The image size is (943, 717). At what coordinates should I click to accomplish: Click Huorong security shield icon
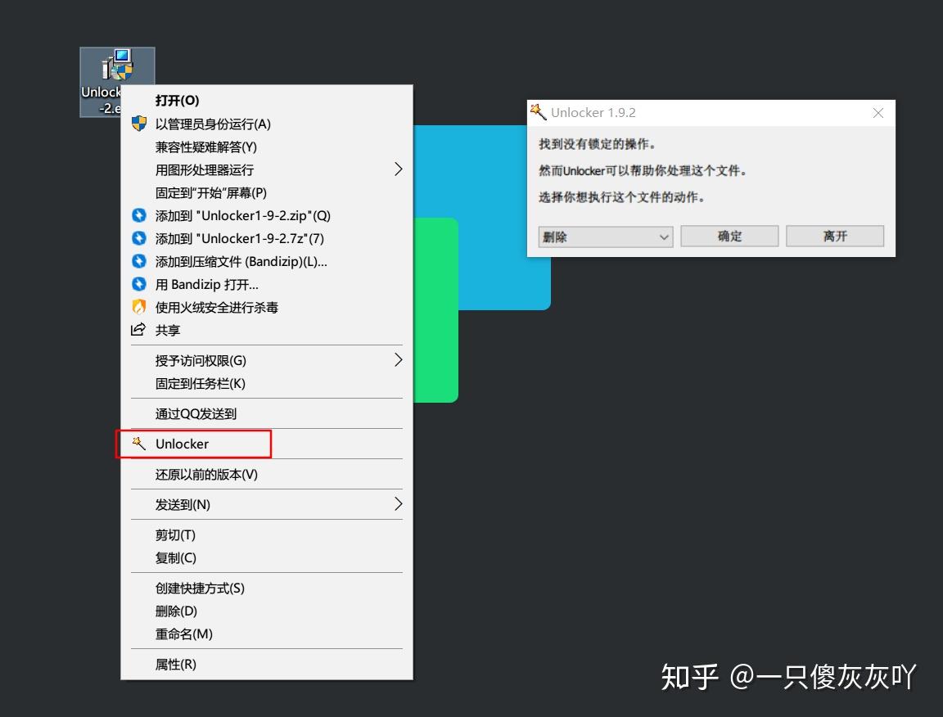click(x=139, y=307)
